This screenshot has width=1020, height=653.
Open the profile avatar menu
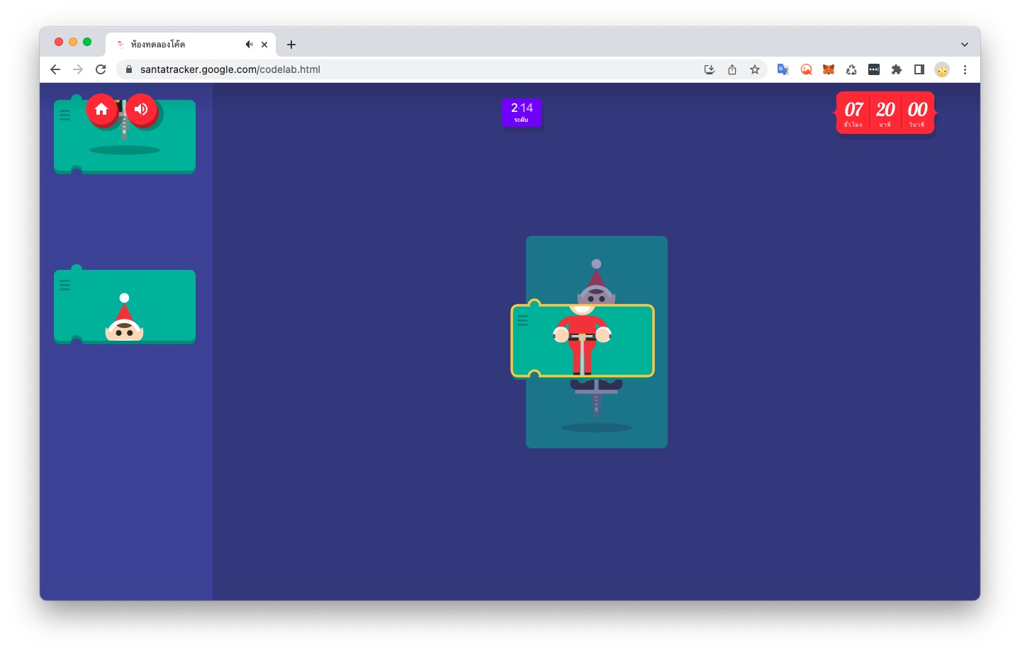tap(941, 69)
